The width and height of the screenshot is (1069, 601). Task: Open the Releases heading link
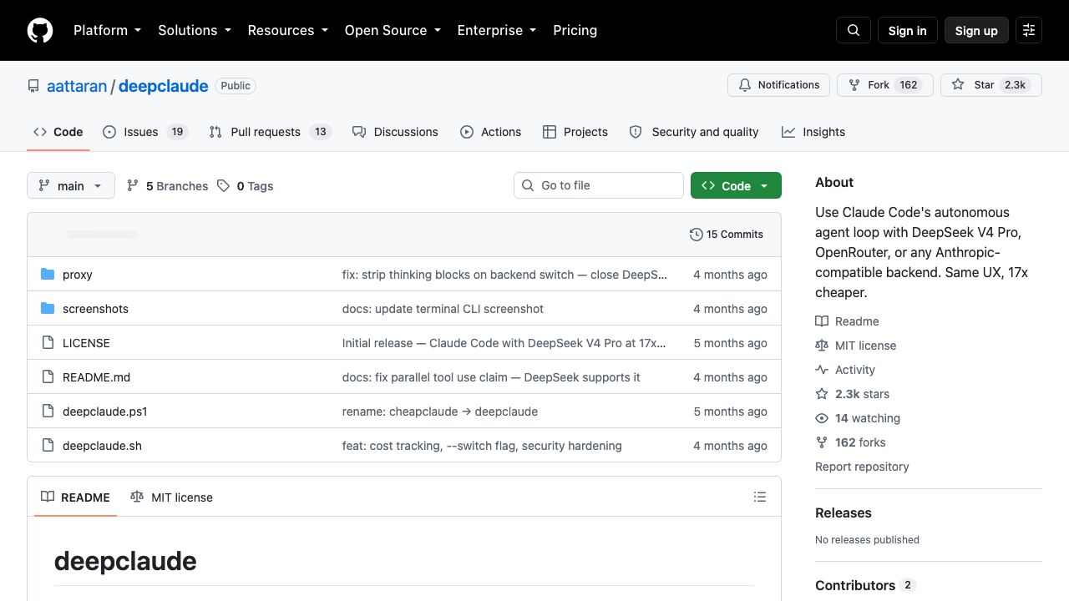tap(844, 513)
